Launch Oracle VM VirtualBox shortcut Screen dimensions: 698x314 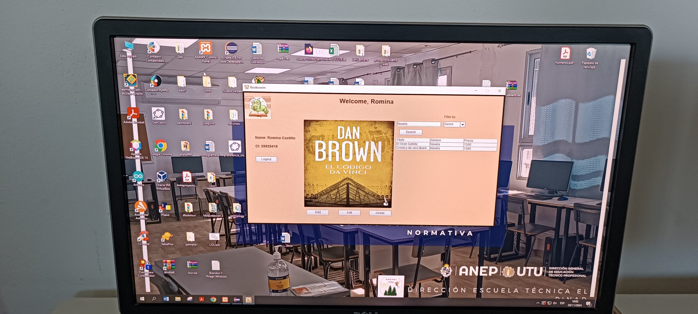162,177
